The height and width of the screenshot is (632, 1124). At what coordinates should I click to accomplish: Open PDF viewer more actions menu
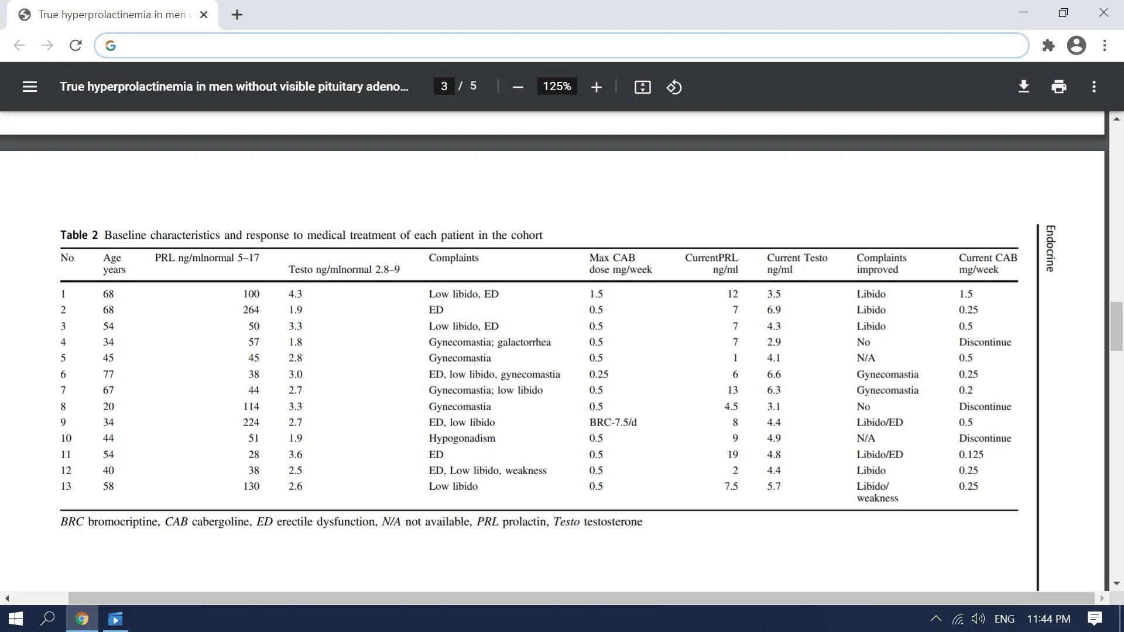pos(1094,87)
